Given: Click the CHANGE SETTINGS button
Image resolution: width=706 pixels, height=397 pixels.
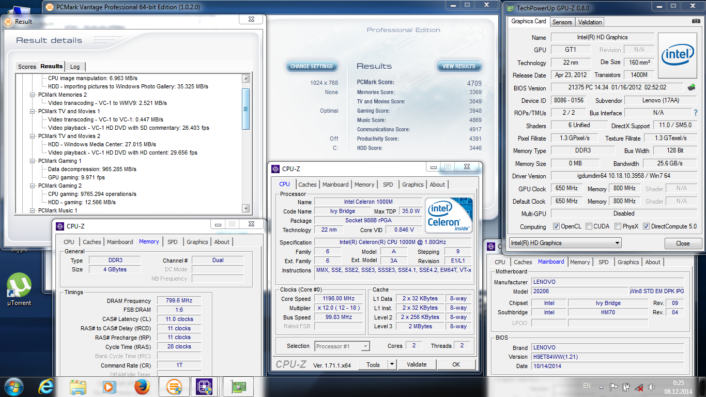Looking at the screenshot, I should pyautogui.click(x=312, y=66).
